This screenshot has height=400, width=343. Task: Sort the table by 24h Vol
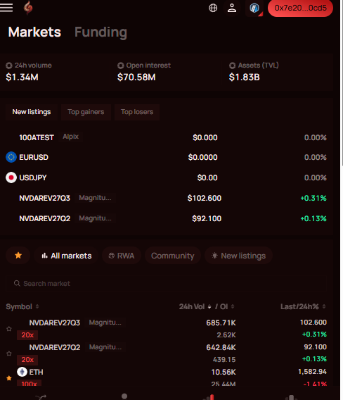click(195, 306)
